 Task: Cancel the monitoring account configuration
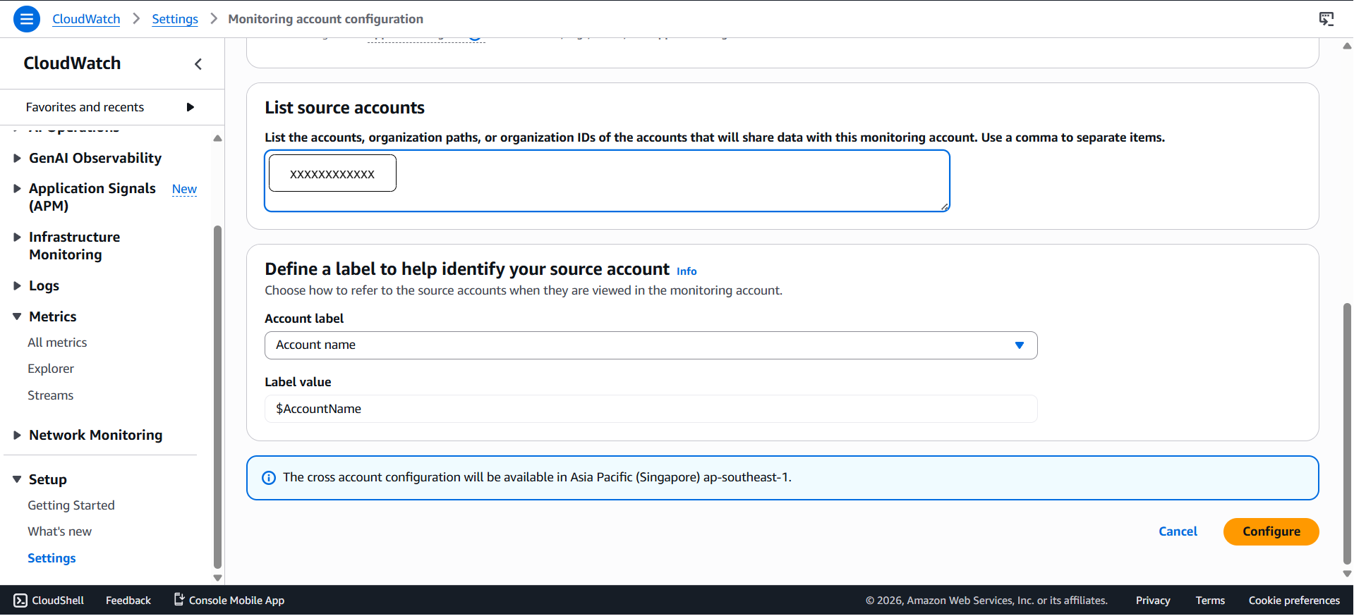[1178, 531]
